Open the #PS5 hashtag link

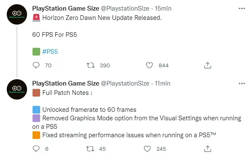(x=50, y=52)
